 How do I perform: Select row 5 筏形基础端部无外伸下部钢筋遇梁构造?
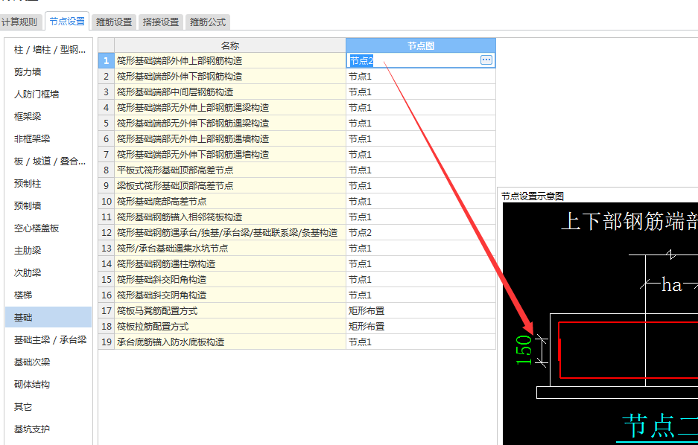click(x=230, y=123)
